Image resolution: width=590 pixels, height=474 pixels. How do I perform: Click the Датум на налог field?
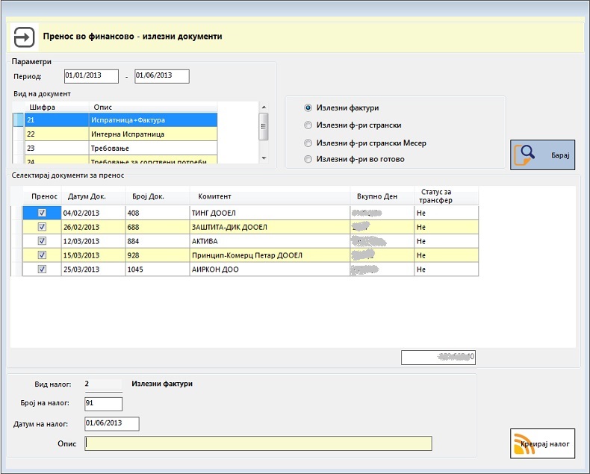[x=112, y=423]
